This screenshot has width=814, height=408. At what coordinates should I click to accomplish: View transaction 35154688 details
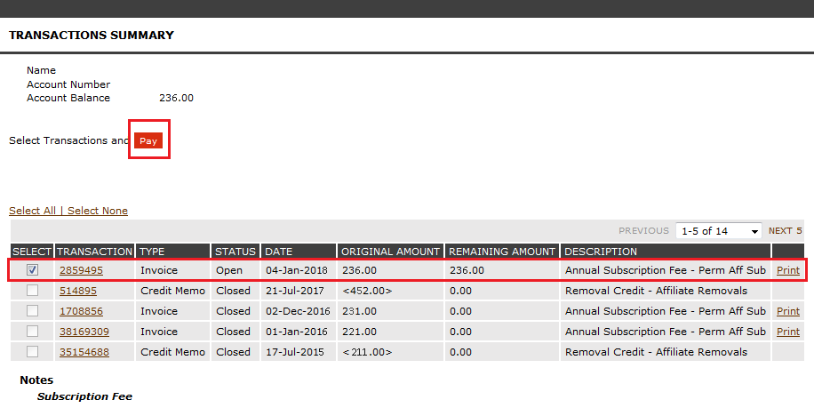[84, 352]
